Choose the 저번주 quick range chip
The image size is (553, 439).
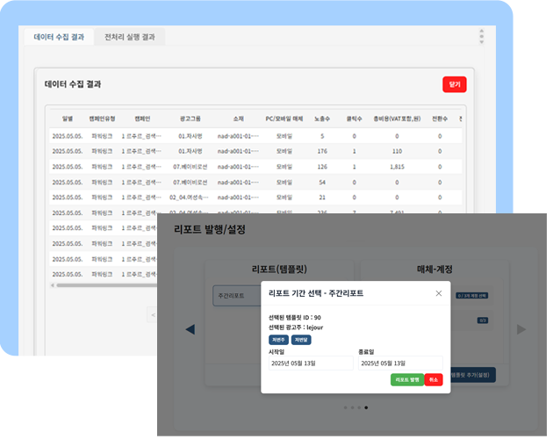tap(278, 339)
